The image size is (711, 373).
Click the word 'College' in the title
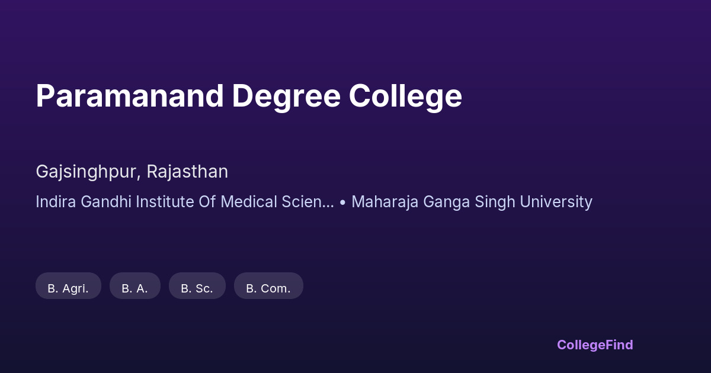[405, 96]
